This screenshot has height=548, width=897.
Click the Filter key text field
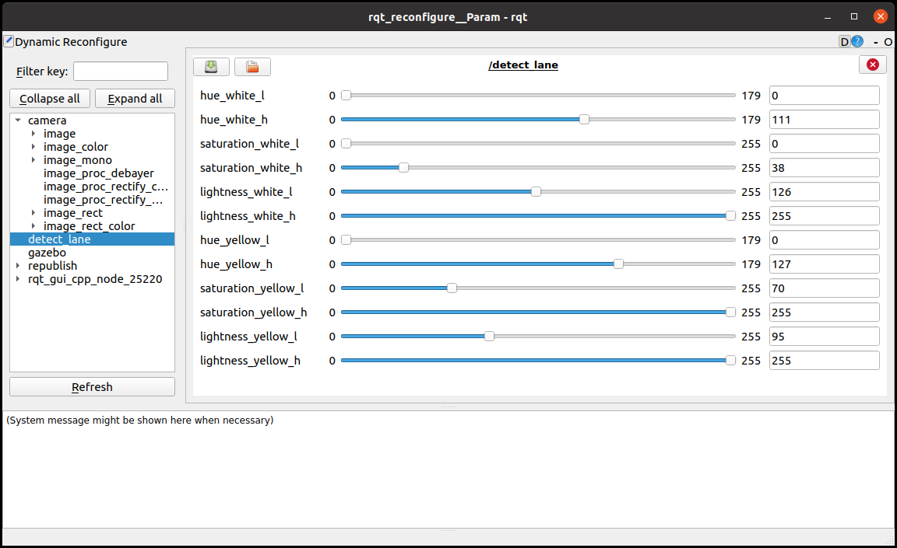[x=121, y=72]
